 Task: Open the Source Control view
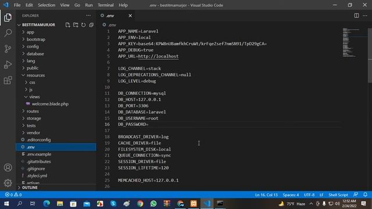(x=8, y=49)
